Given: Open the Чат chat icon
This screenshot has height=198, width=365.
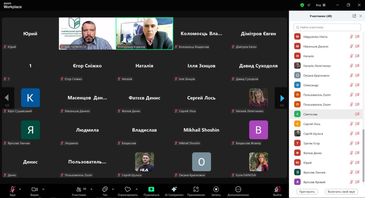Looking at the screenshot, I should 105,189.
